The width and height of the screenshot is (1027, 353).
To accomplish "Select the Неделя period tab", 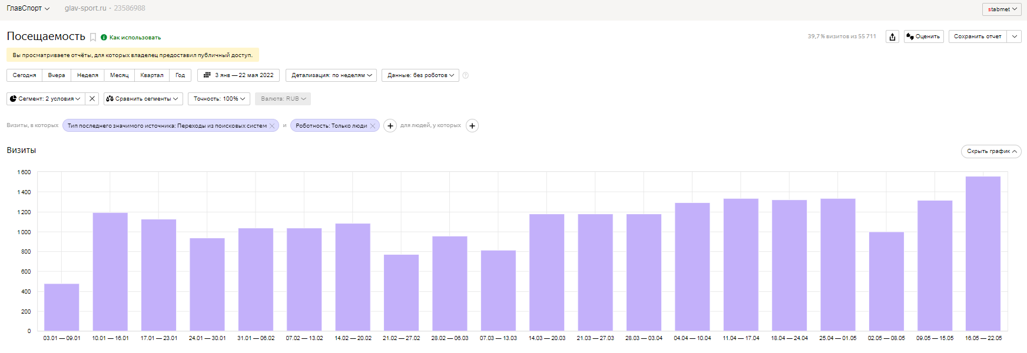I will [88, 75].
